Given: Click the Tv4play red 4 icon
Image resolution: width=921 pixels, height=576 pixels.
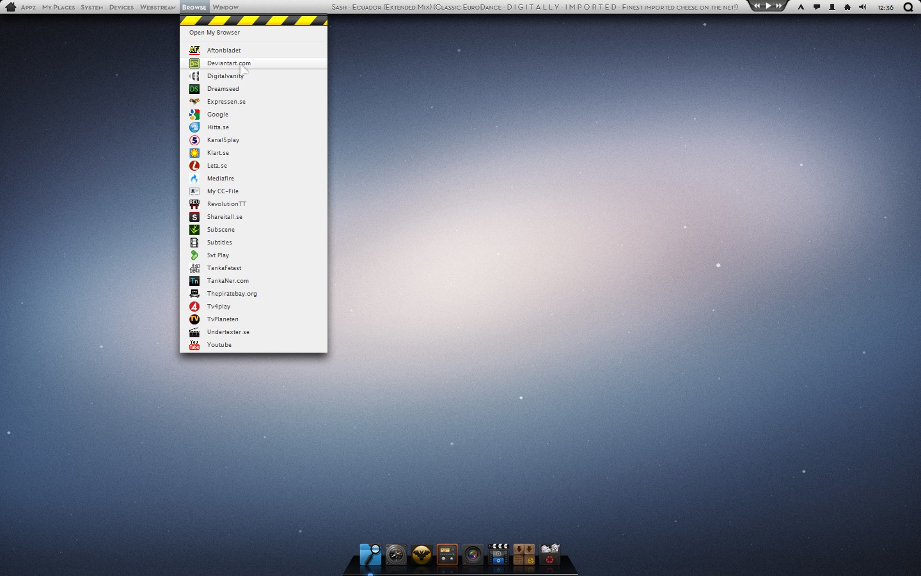Looking at the screenshot, I should click(194, 307).
